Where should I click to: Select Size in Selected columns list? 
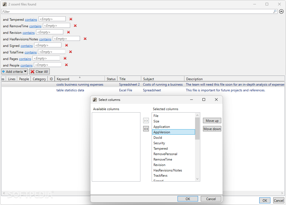click(x=173, y=121)
